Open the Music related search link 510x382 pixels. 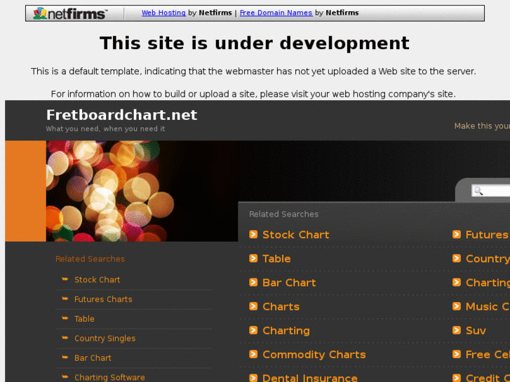coord(488,306)
